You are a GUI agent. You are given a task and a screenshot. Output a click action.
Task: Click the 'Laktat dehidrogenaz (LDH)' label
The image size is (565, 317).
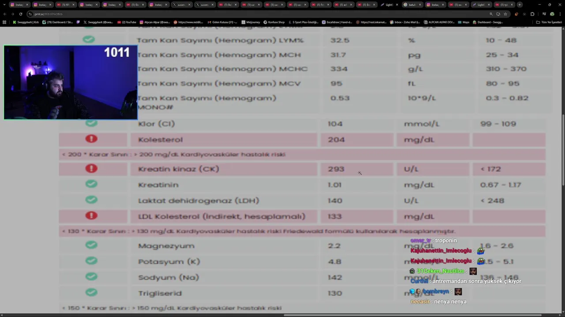click(x=198, y=201)
